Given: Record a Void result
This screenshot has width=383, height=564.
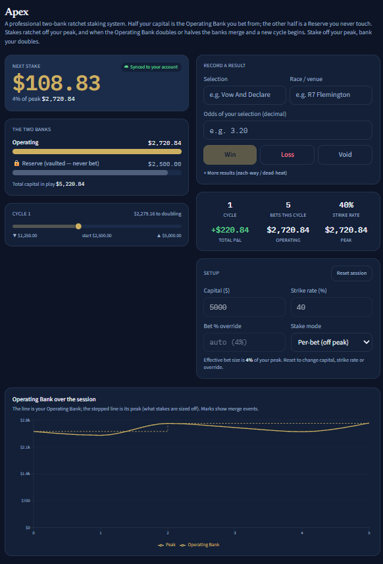Looking at the screenshot, I should pos(345,155).
